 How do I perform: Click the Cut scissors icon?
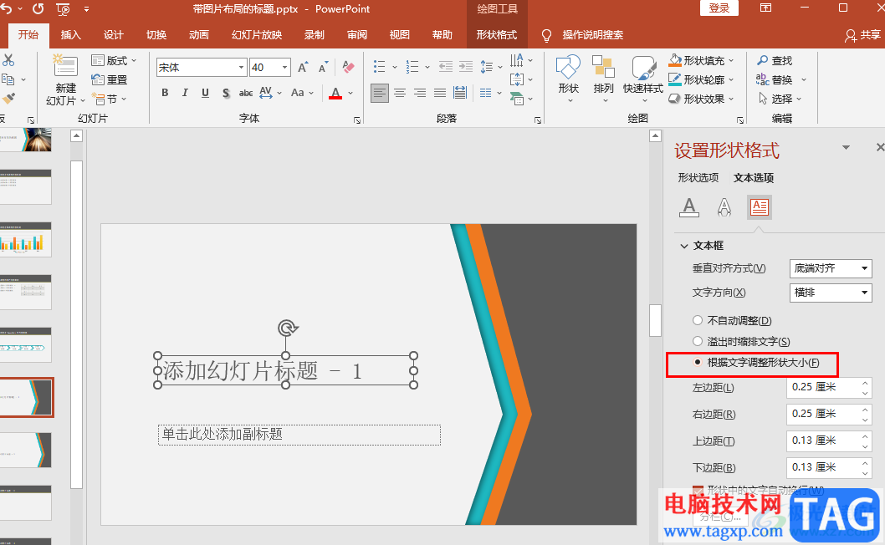pyautogui.click(x=8, y=60)
